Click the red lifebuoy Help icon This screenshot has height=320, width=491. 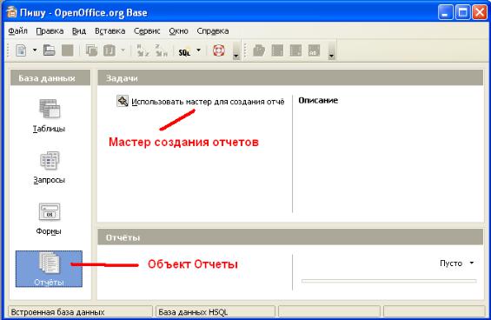click(x=219, y=50)
